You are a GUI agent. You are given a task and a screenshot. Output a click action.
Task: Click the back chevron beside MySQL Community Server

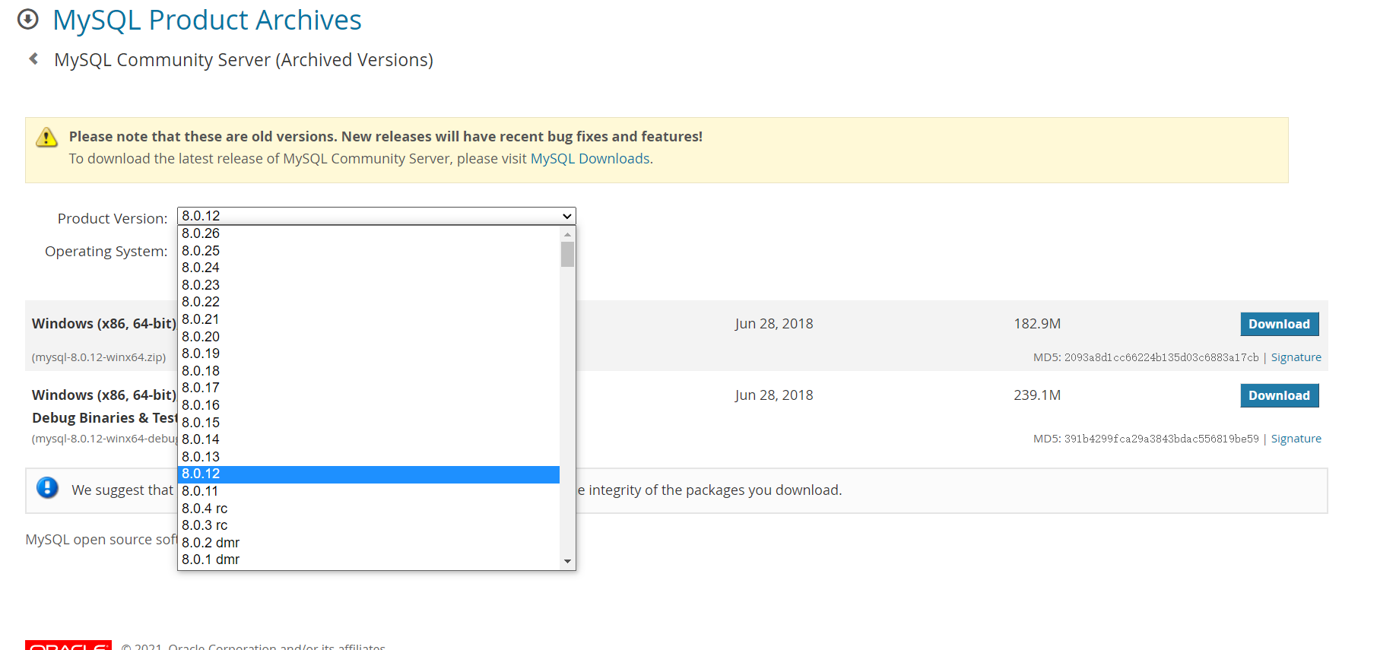point(33,59)
